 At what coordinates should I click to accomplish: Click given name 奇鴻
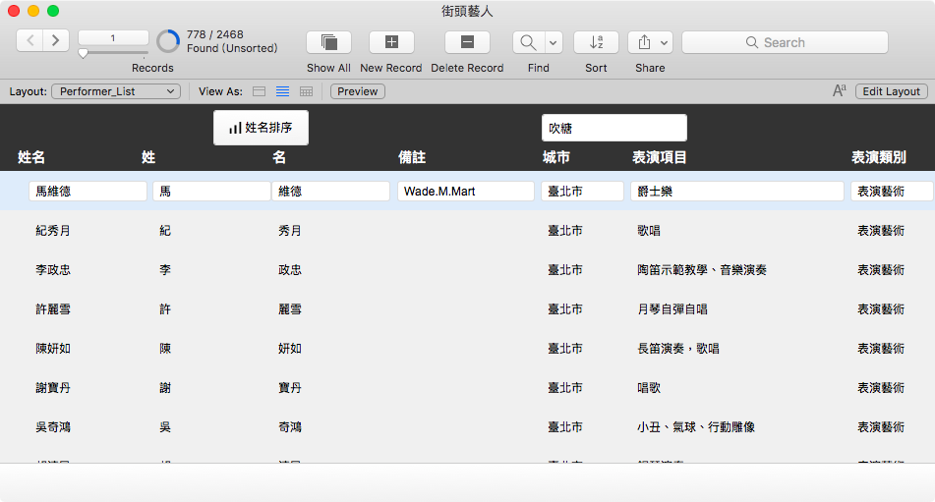(290, 427)
